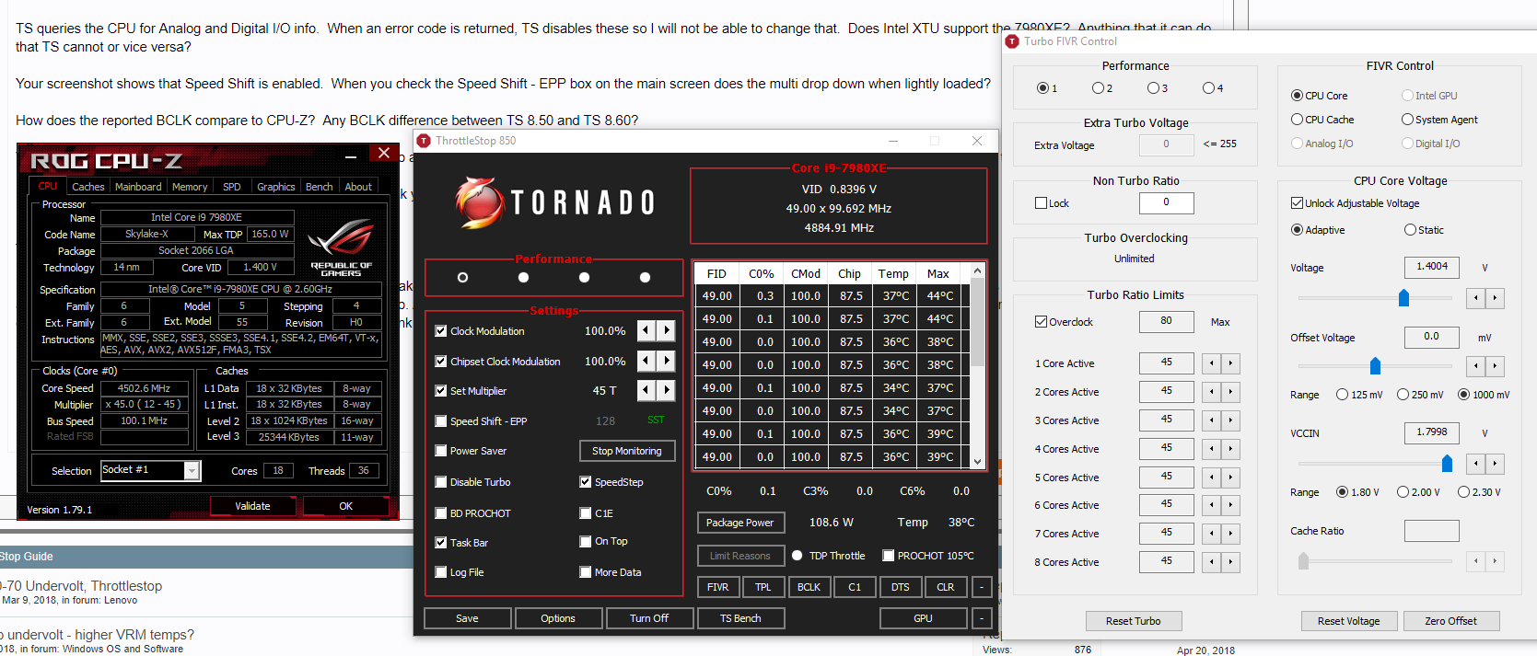This screenshot has height=656, width=1537.
Task: Decrease CPU Core Voltage with left arrow
Action: click(1476, 298)
